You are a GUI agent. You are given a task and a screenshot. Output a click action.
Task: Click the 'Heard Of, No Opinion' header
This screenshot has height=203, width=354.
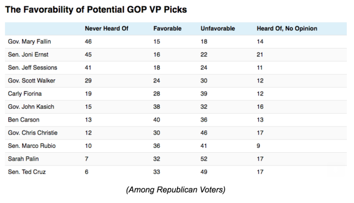[287, 28]
